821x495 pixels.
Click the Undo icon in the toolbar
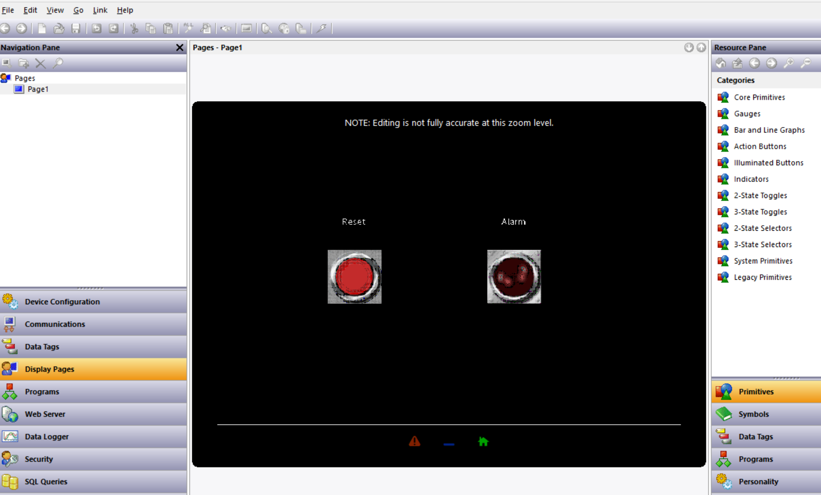tap(96, 29)
